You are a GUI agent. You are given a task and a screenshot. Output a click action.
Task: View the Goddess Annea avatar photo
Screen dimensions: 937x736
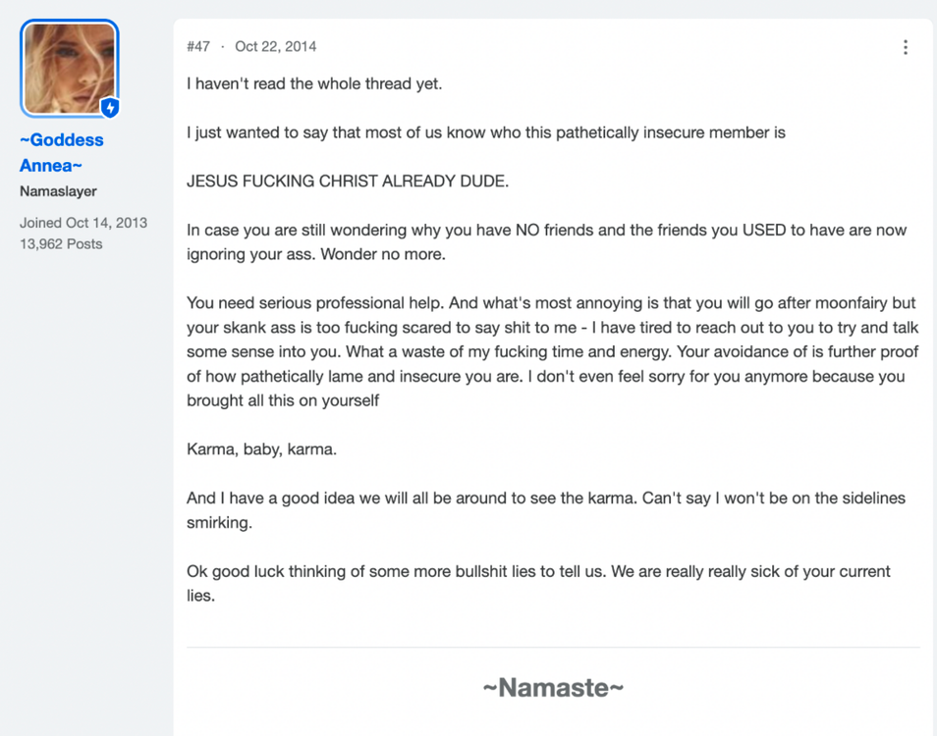(70, 68)
